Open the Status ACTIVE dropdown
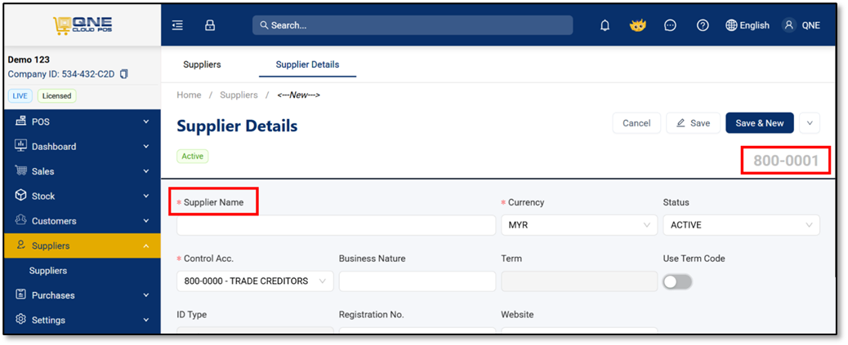848x345 pixels. (x=742, y=225)
